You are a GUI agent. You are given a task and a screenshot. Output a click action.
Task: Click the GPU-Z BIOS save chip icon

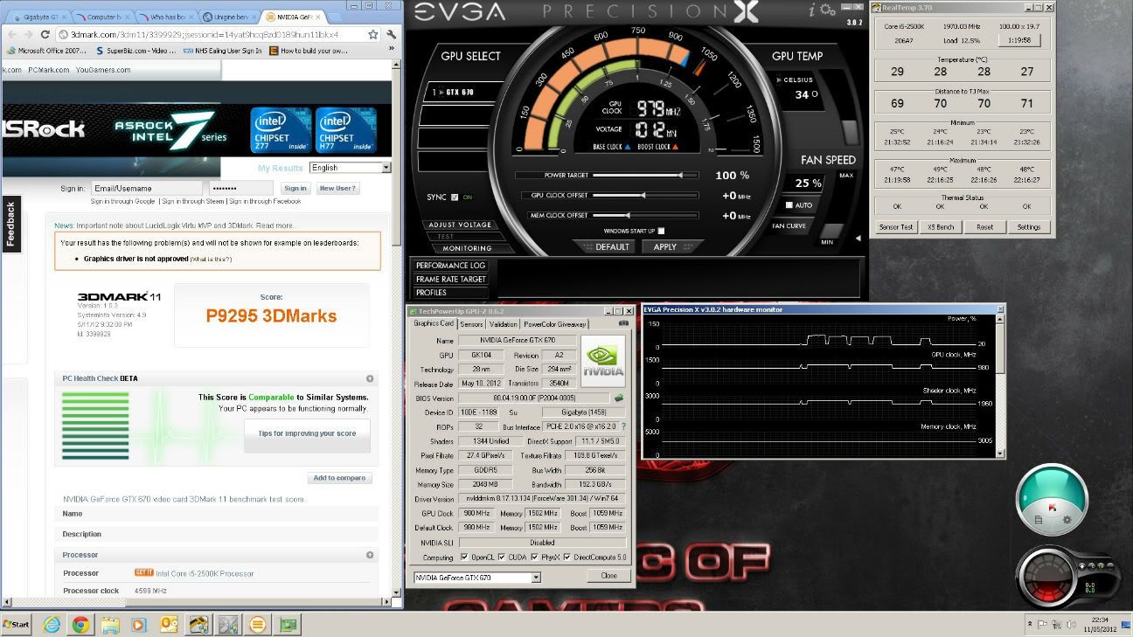(x=619, y=398)
